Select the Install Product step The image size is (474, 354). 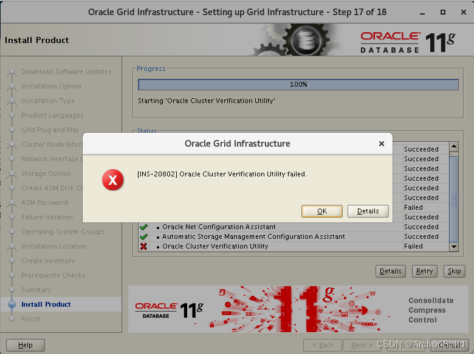coord(46,304)
